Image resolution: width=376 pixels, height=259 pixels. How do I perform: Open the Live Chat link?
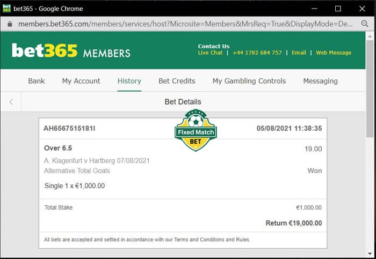211,53
